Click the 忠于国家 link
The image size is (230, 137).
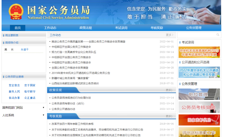click(30, 85)
